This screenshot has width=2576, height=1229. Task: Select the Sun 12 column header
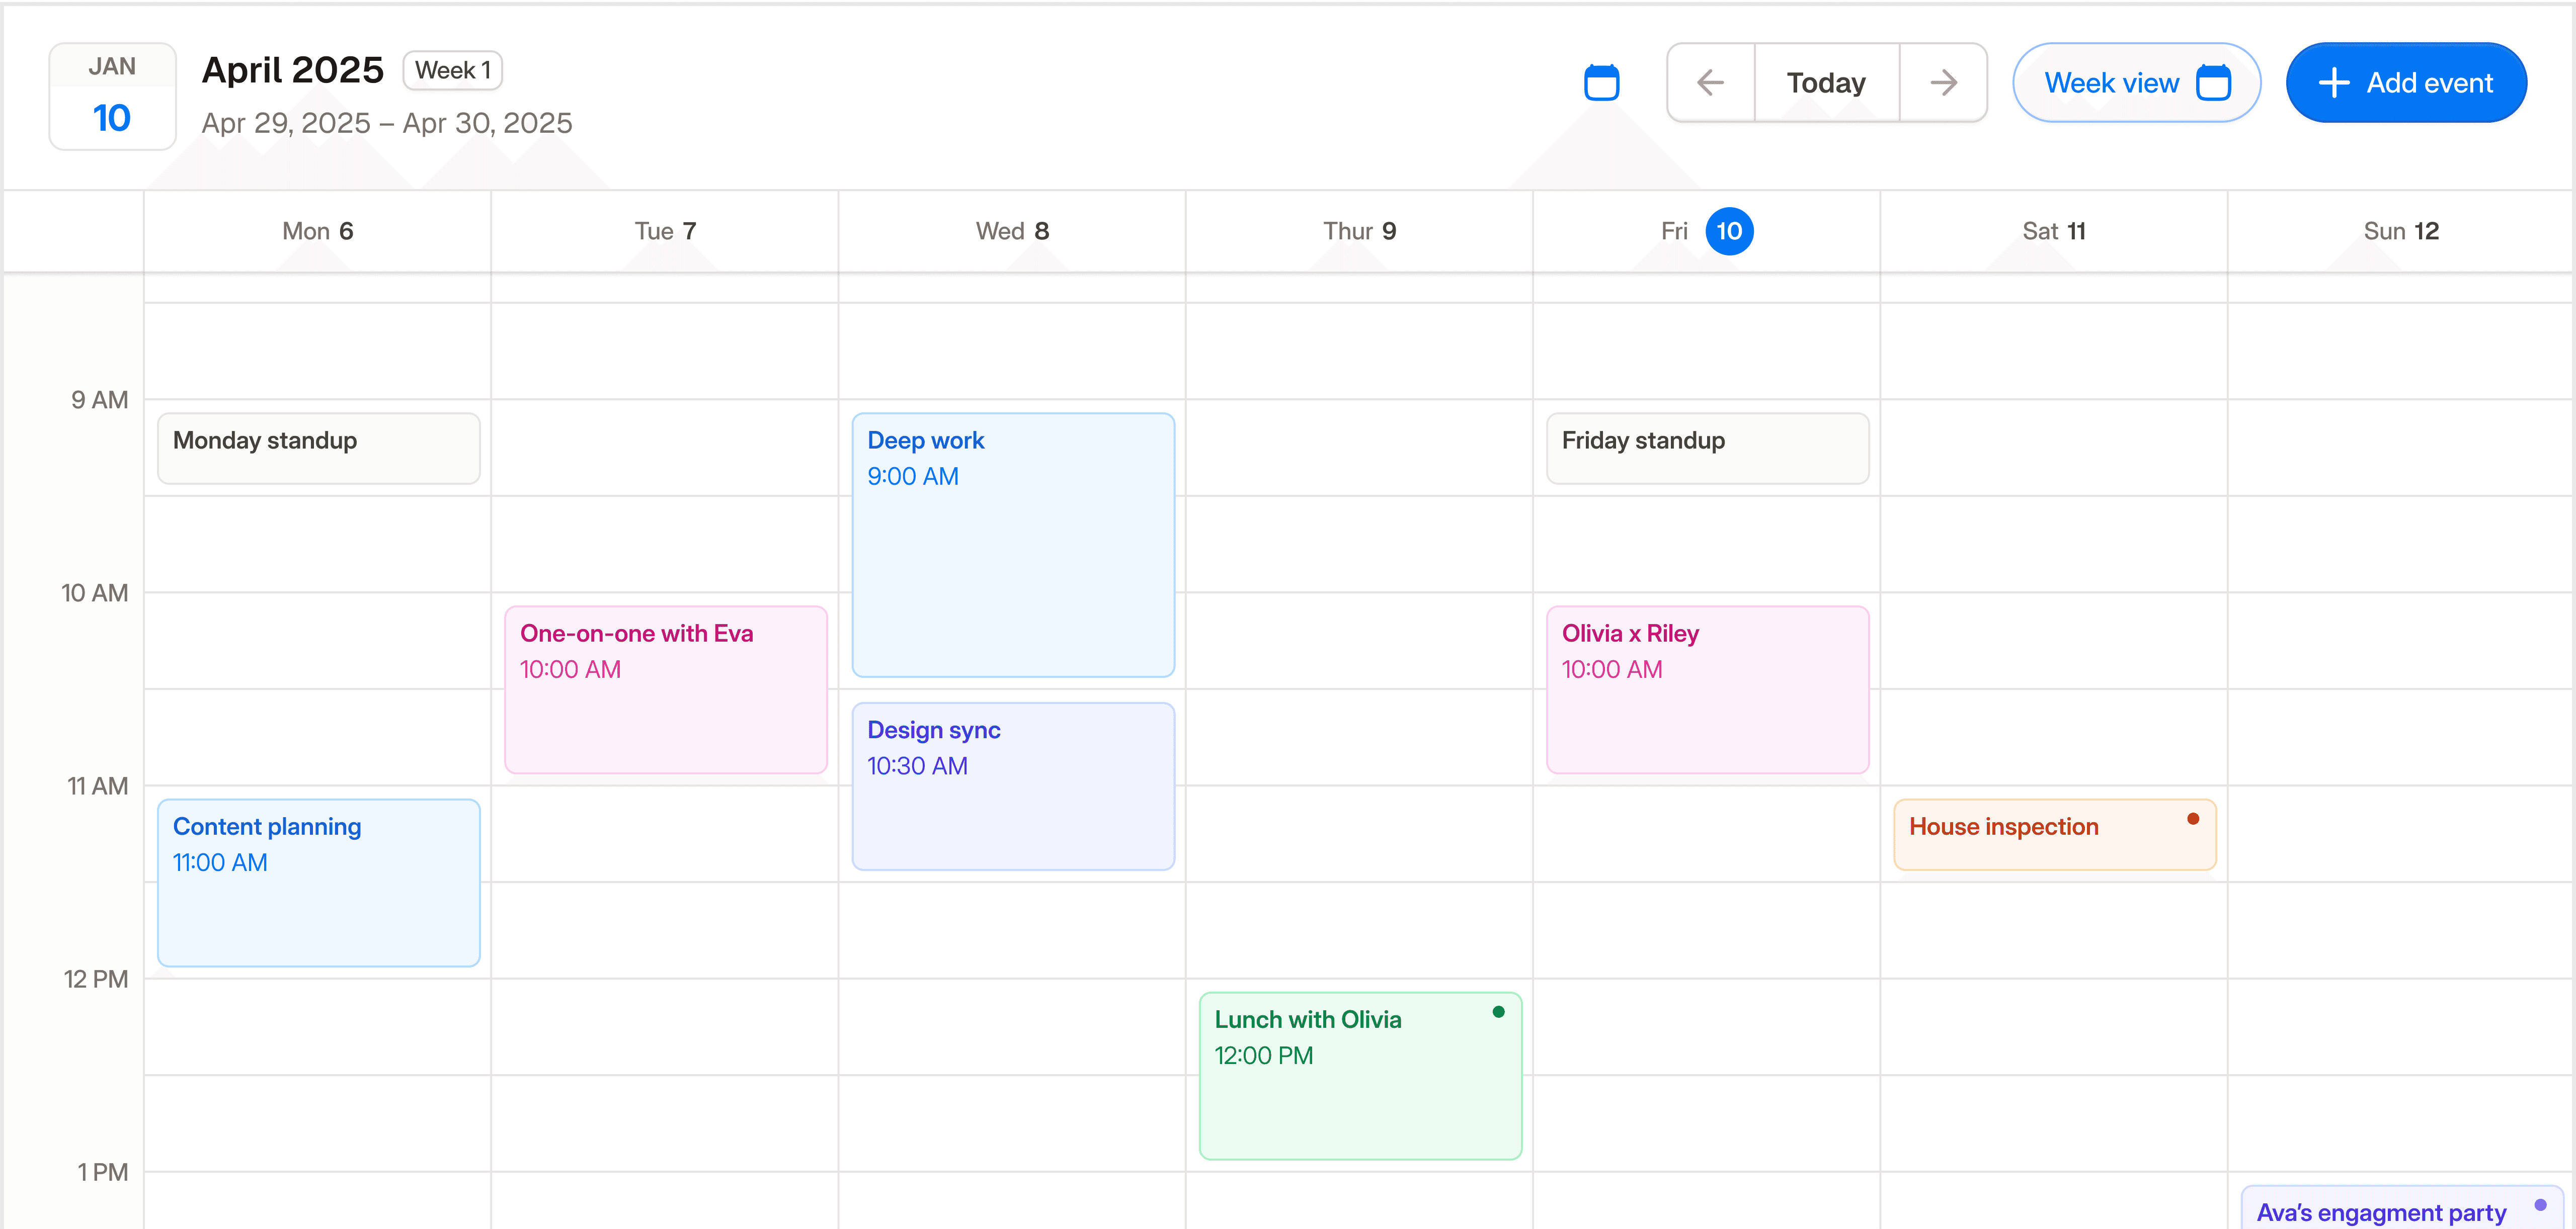coord(2401,231)
